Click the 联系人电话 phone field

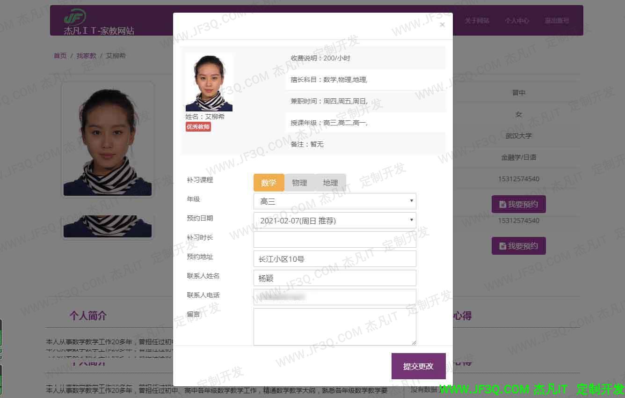click(334, 297)
